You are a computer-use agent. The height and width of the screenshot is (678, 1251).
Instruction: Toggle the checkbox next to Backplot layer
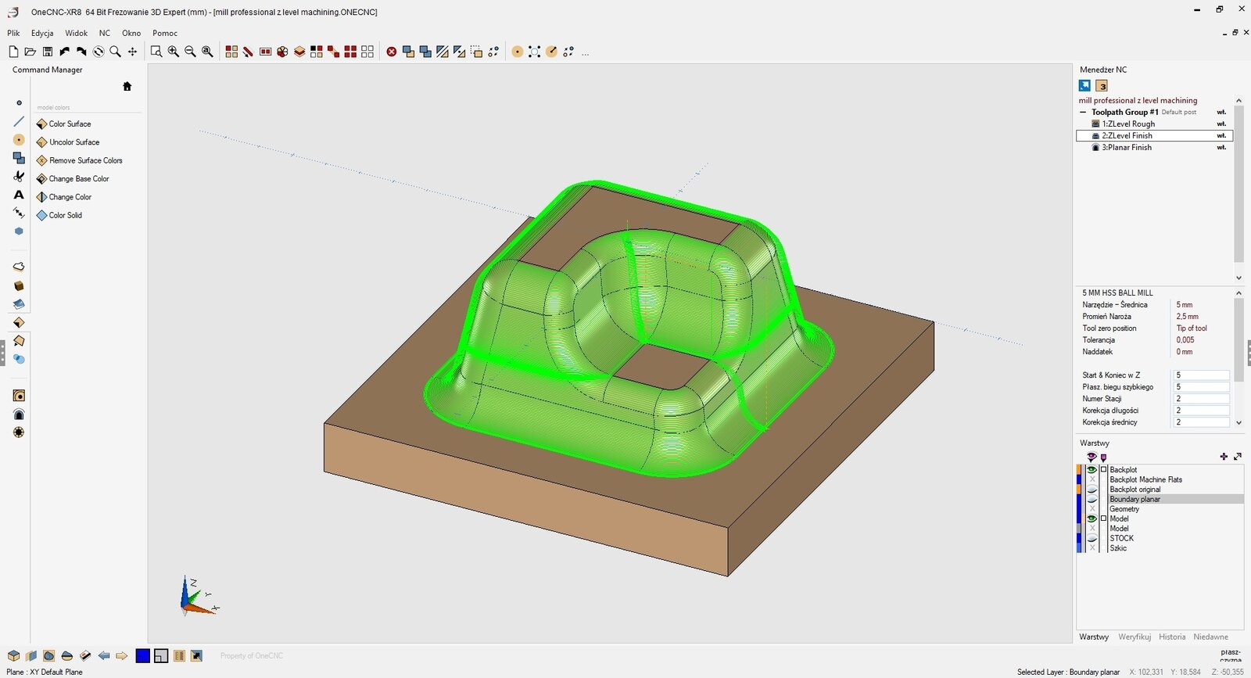click(x=1103, y=470)
